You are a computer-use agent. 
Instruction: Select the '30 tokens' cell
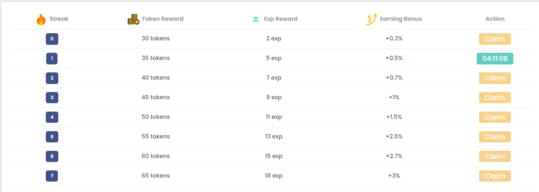point(156,39)
